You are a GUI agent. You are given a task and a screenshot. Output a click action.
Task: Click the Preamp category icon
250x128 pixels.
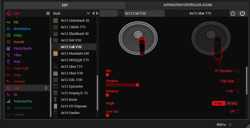tap(8, 81)
